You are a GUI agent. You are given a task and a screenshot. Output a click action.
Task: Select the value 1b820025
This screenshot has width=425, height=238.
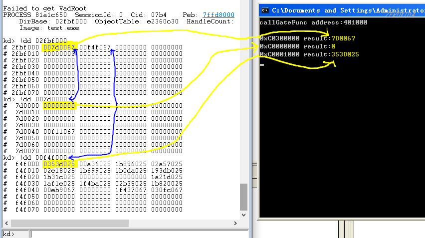tap(167, 184)
